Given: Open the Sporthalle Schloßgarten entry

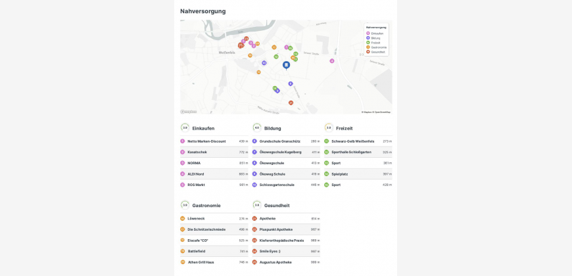Looking at the screenshot, I should (358, 152).
